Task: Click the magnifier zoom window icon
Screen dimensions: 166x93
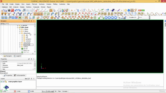Action: (x=33, y=10)
